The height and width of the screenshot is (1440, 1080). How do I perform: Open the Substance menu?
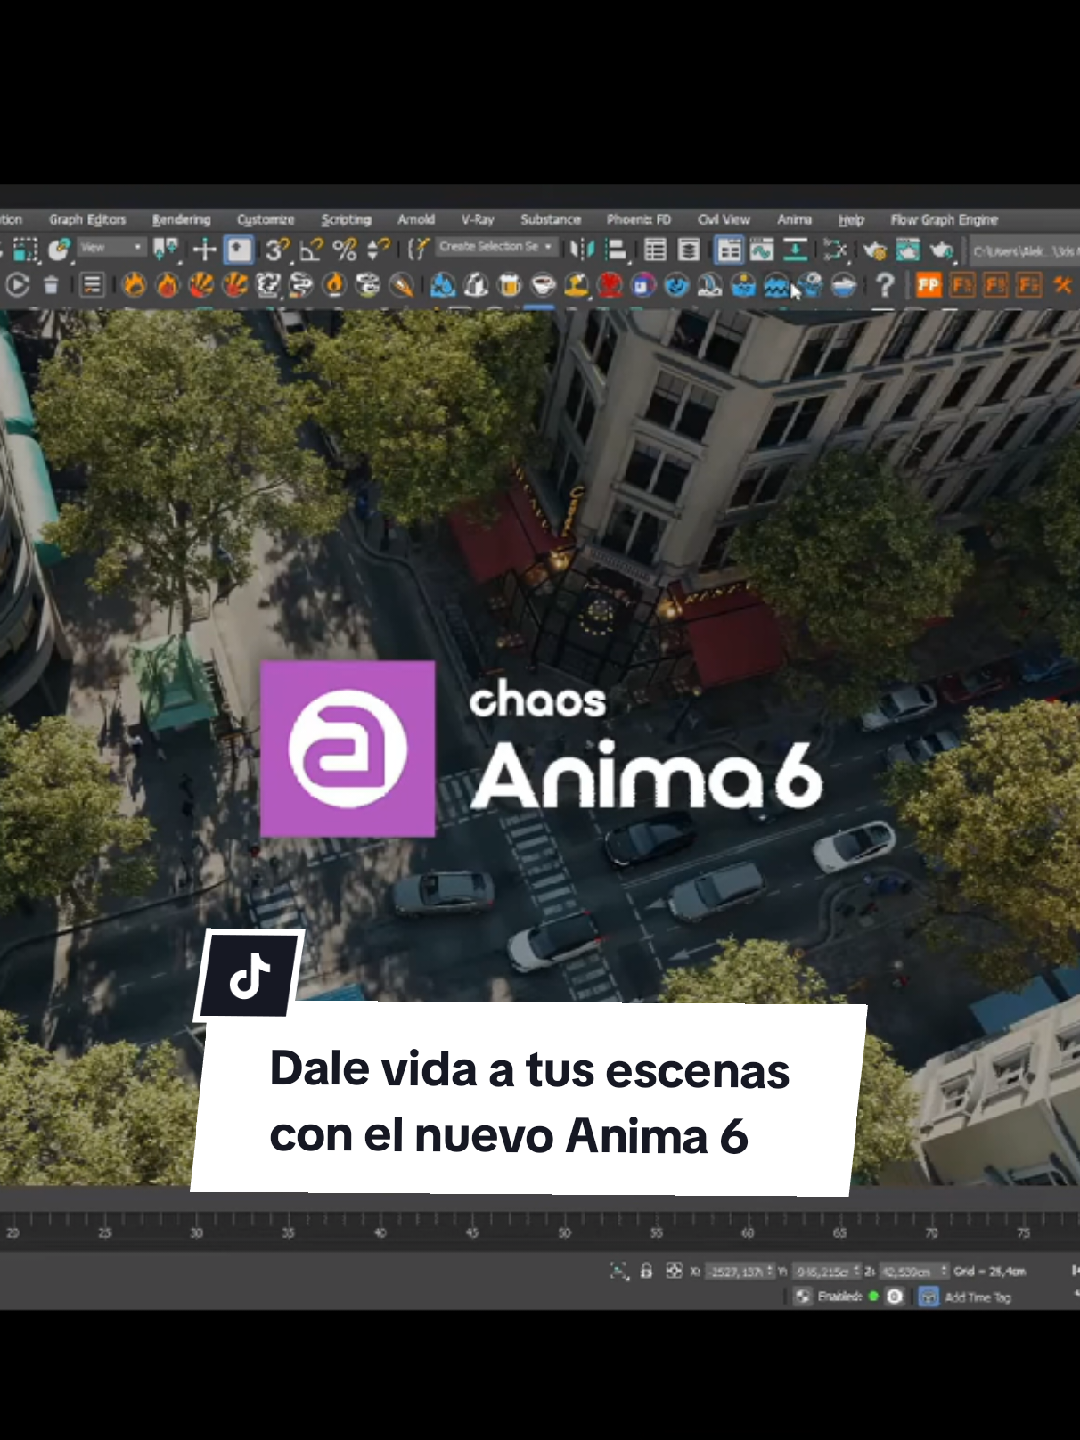[x=551, y=219]
